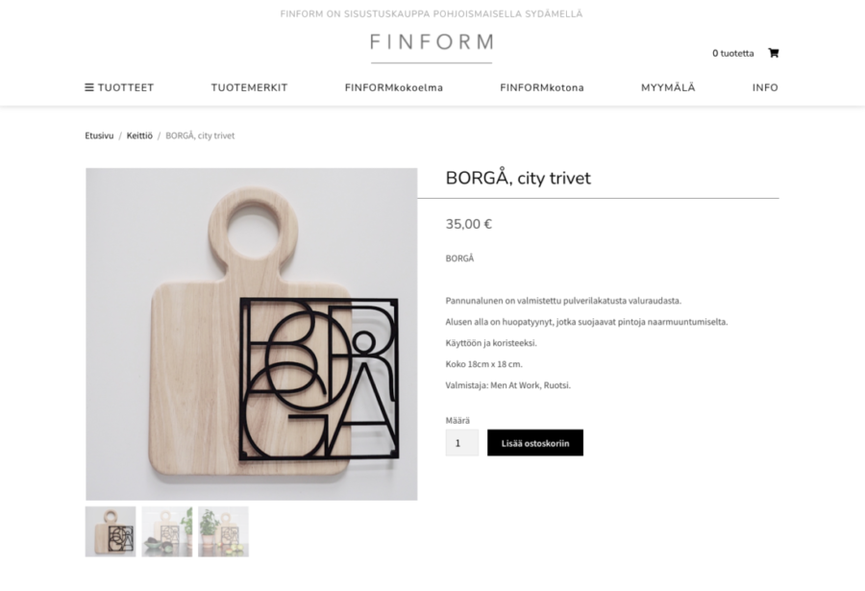This screenshot has height=591, width=865.
Task: Select first trivet thumbnail
Action: 111,531
